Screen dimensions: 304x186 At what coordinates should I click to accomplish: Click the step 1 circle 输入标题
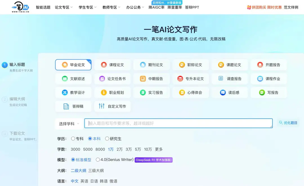(5, 65)
